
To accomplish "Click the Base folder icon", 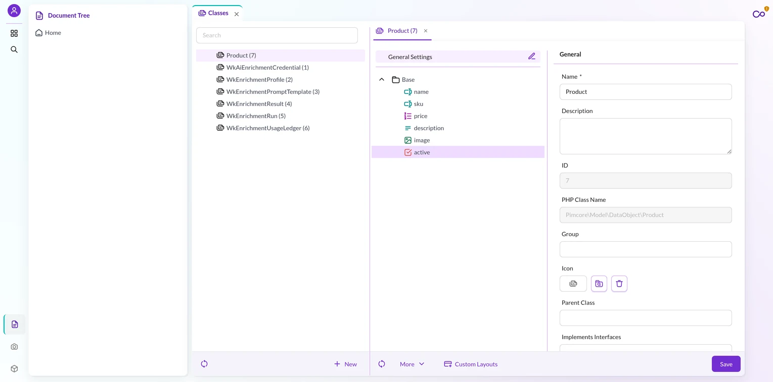I will coord(396,80).
